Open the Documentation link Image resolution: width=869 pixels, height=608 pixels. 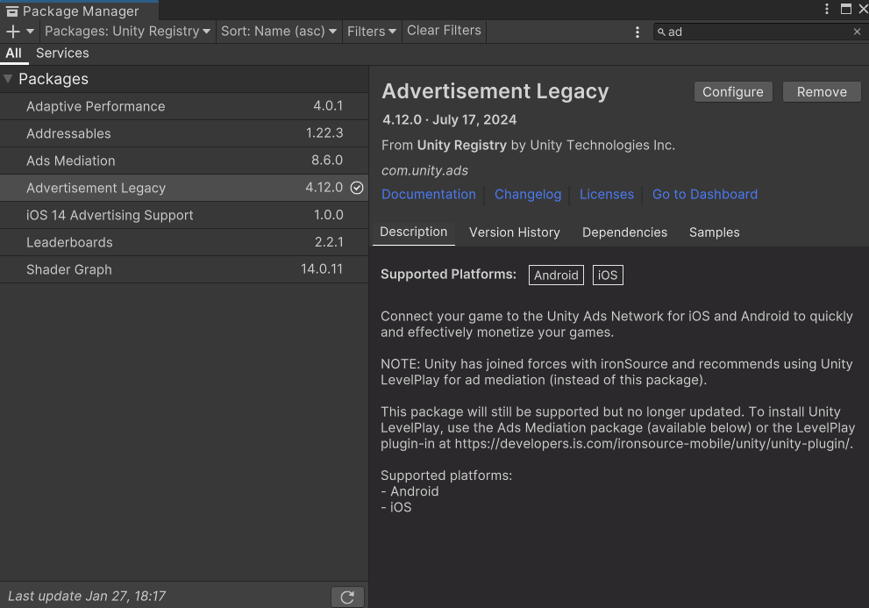pyautogui.click(x=429, y=195)
